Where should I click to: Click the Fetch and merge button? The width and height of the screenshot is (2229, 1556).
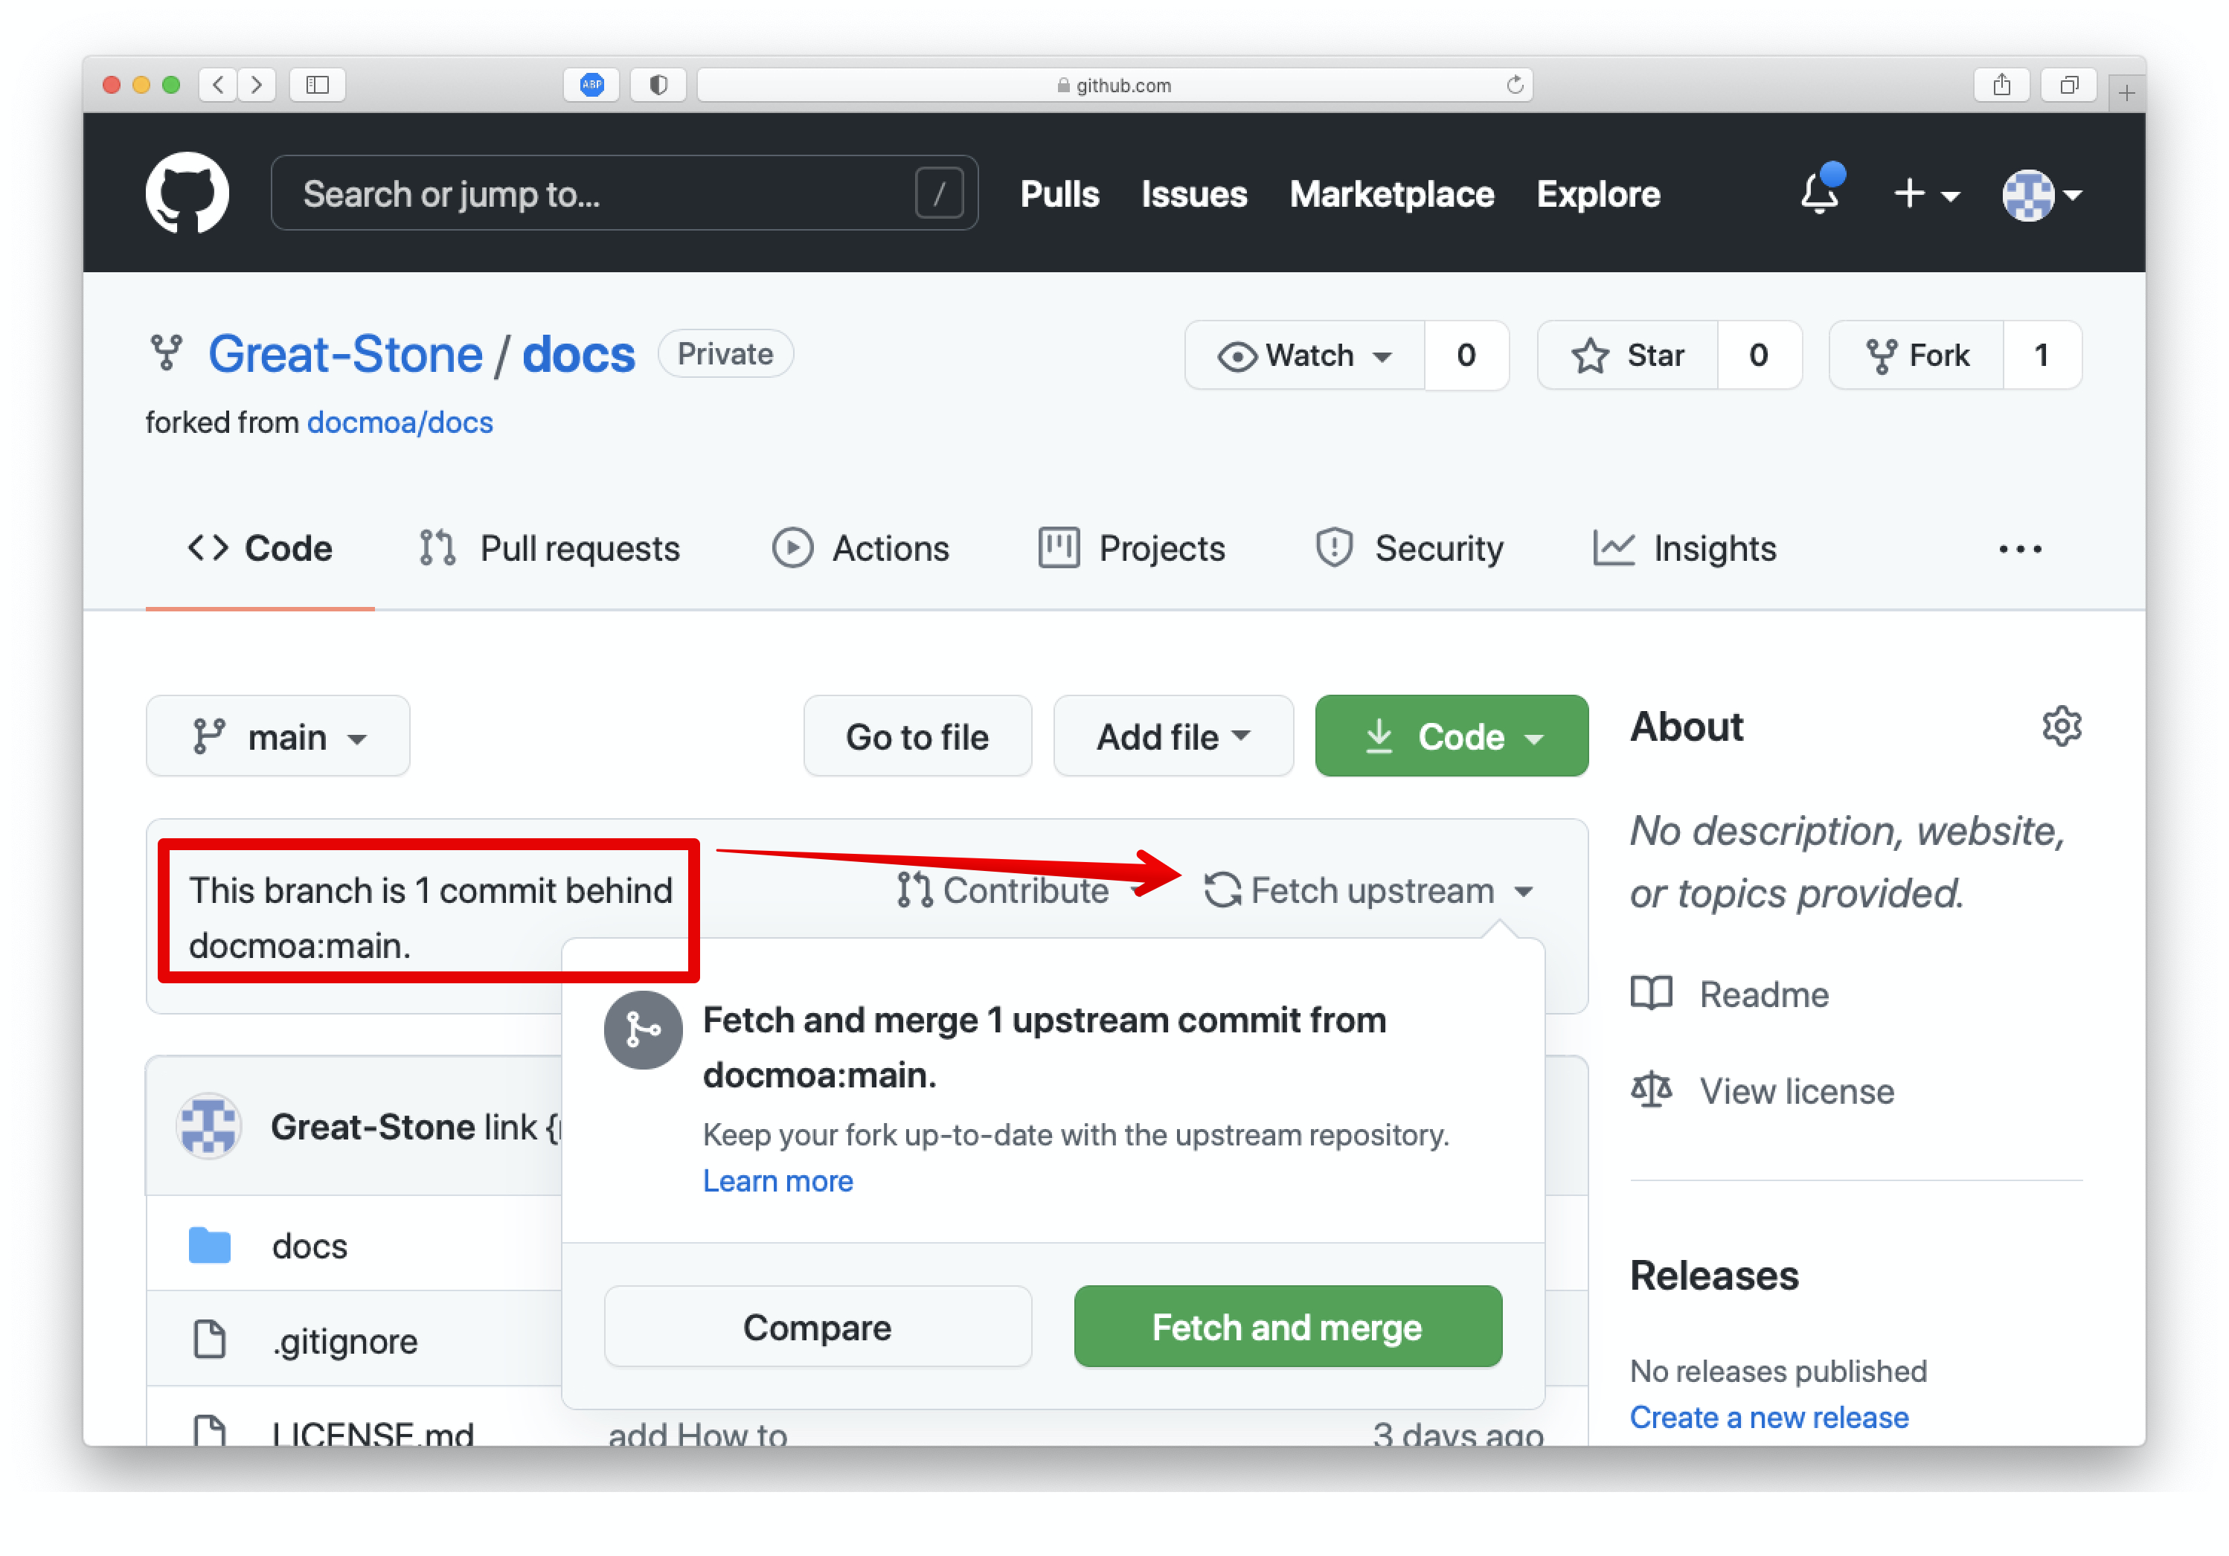[1286, 1327]
